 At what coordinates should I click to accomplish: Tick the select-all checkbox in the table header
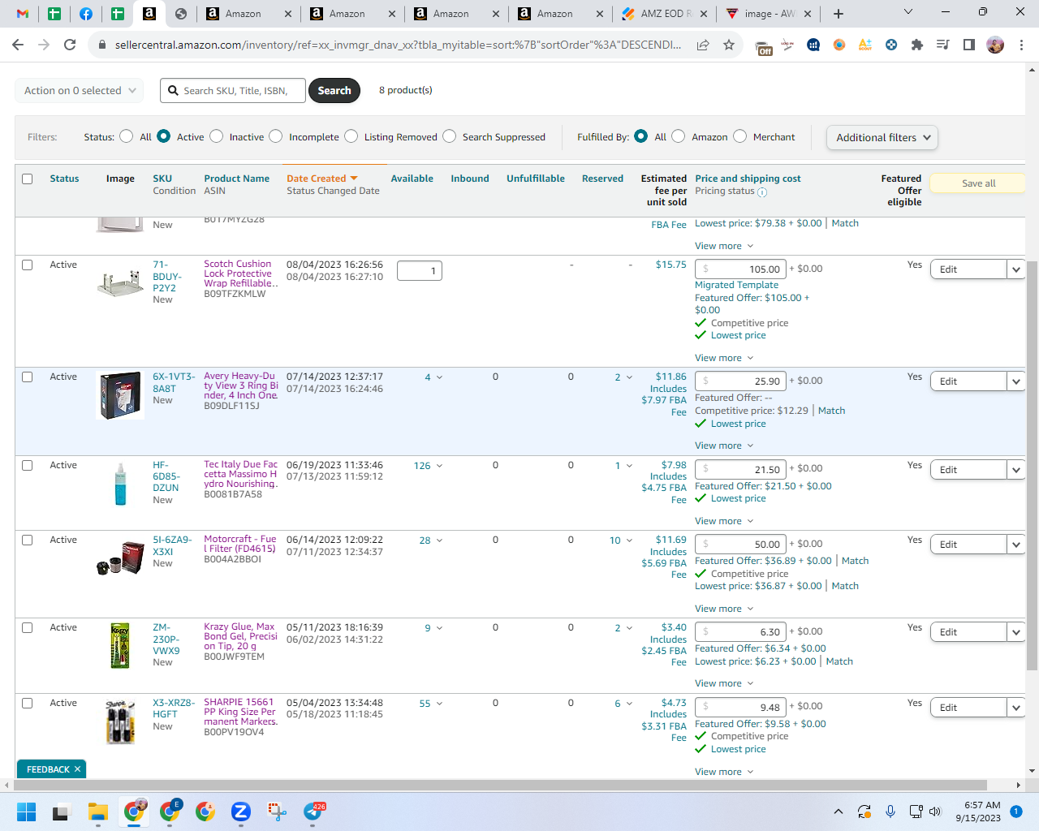28,179
